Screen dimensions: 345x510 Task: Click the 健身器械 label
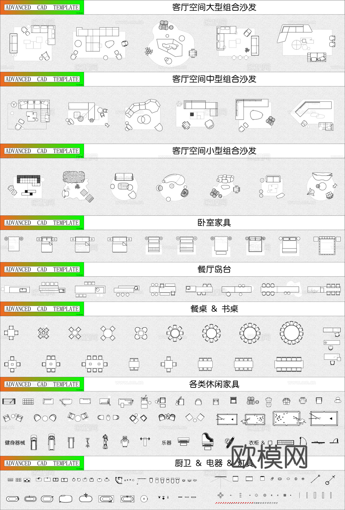(15, 443)
